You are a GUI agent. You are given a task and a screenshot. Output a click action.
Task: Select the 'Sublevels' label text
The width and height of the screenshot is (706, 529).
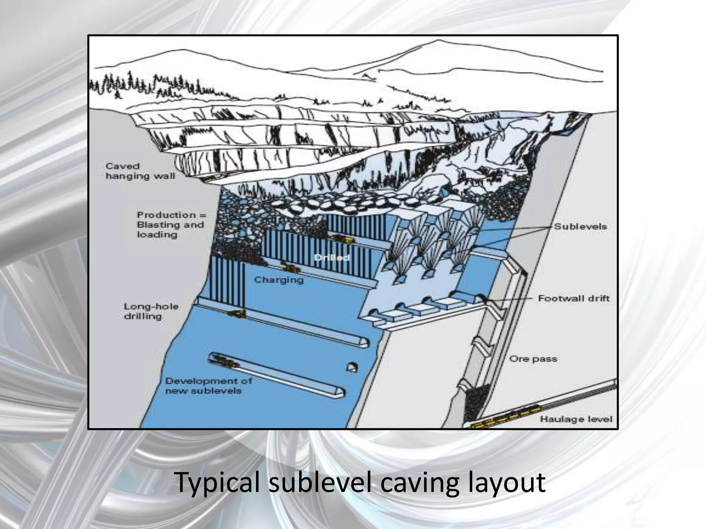pos(580,227)
